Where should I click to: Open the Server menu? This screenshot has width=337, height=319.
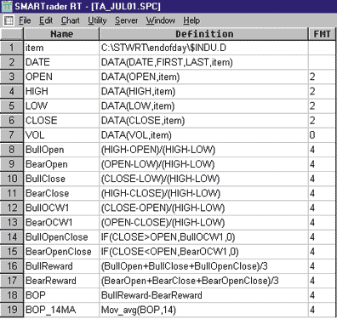[127, 20]
